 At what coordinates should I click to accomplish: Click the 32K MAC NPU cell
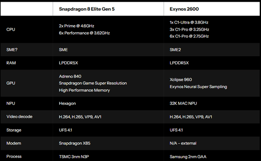click(183, 103)
